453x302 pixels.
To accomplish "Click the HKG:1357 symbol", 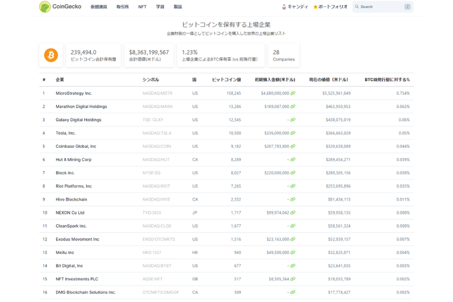I will tap(152, 252).
